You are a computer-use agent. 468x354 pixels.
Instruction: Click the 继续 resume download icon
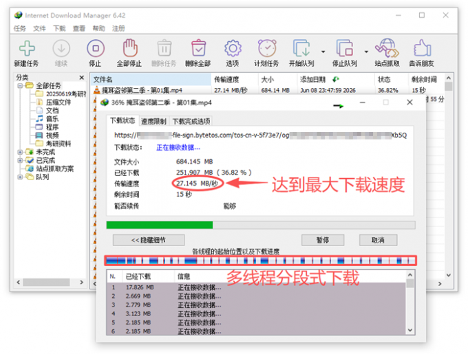pos(61,48)
